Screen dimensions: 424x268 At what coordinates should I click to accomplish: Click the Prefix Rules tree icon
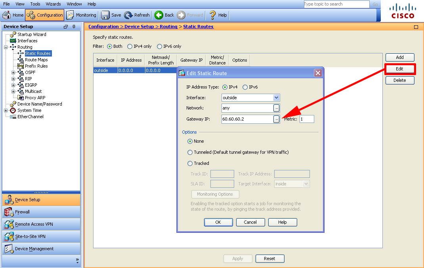21,66
